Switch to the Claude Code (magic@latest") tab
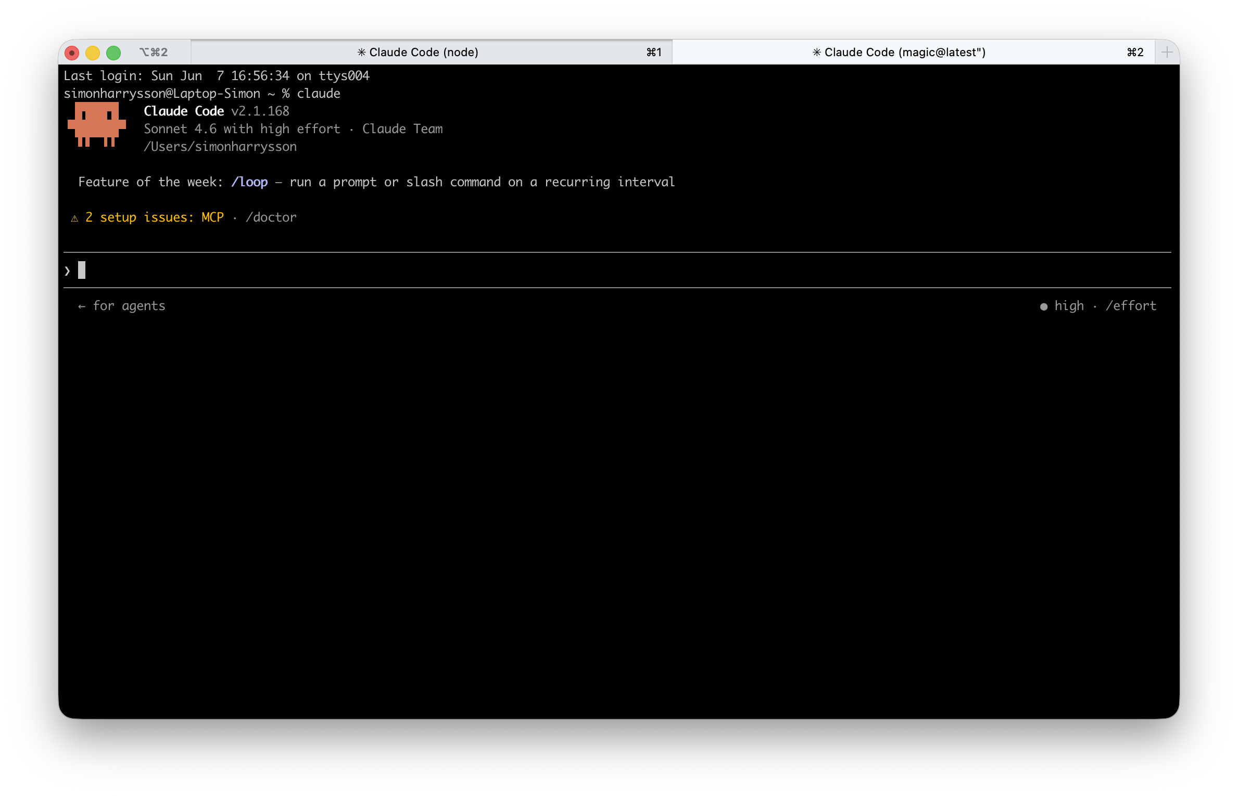 click(913, 52)
